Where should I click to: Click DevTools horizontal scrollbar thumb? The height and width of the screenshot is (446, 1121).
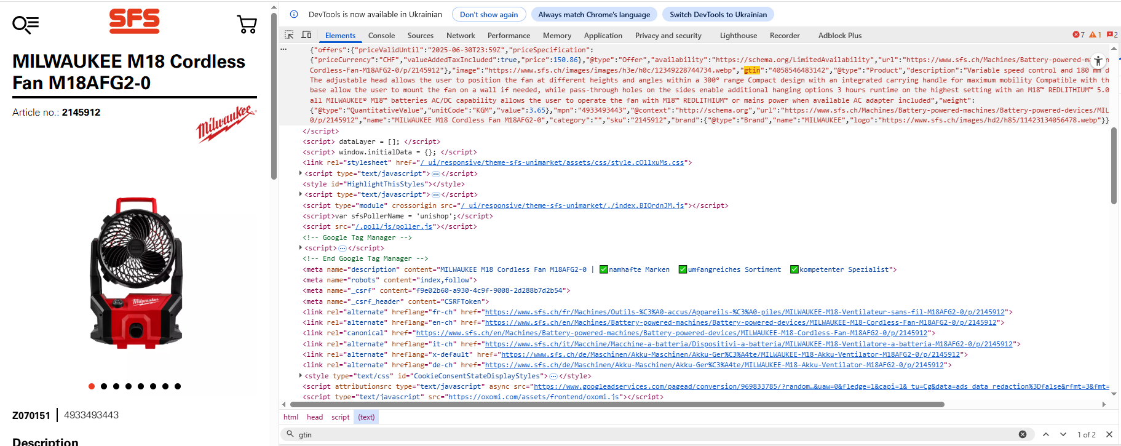[x=617, y=405]
